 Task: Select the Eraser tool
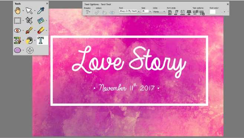pos(41,30)
